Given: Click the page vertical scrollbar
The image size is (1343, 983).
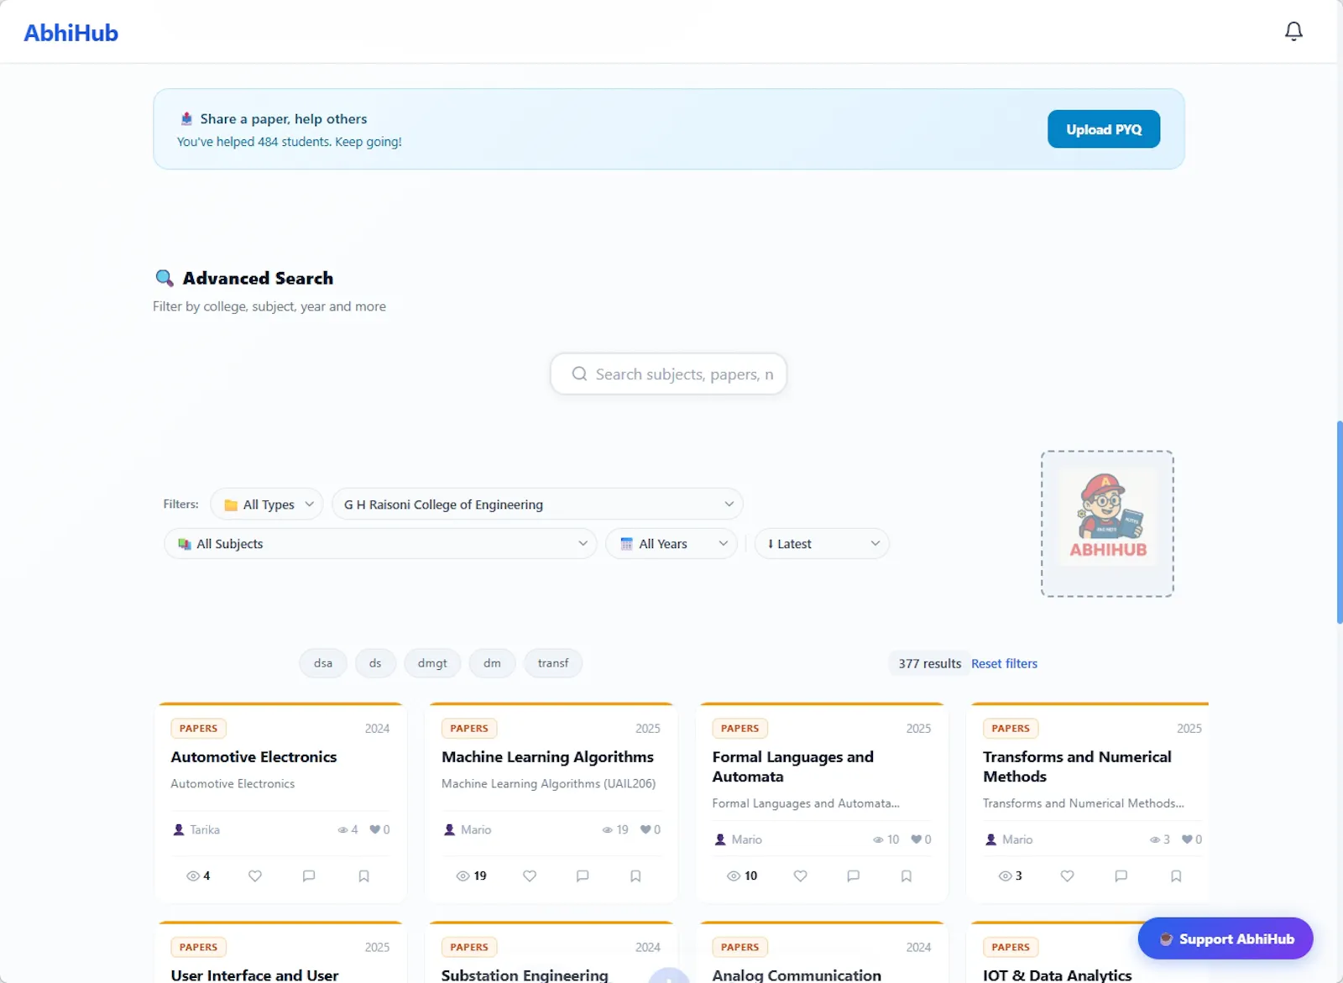Looking at the screenshot, I should pos(1339,522).
